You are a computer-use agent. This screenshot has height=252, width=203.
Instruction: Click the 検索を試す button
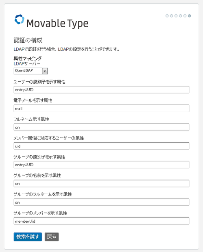tap(28, 237)
